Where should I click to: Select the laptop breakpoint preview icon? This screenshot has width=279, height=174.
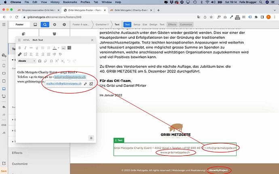4,88
